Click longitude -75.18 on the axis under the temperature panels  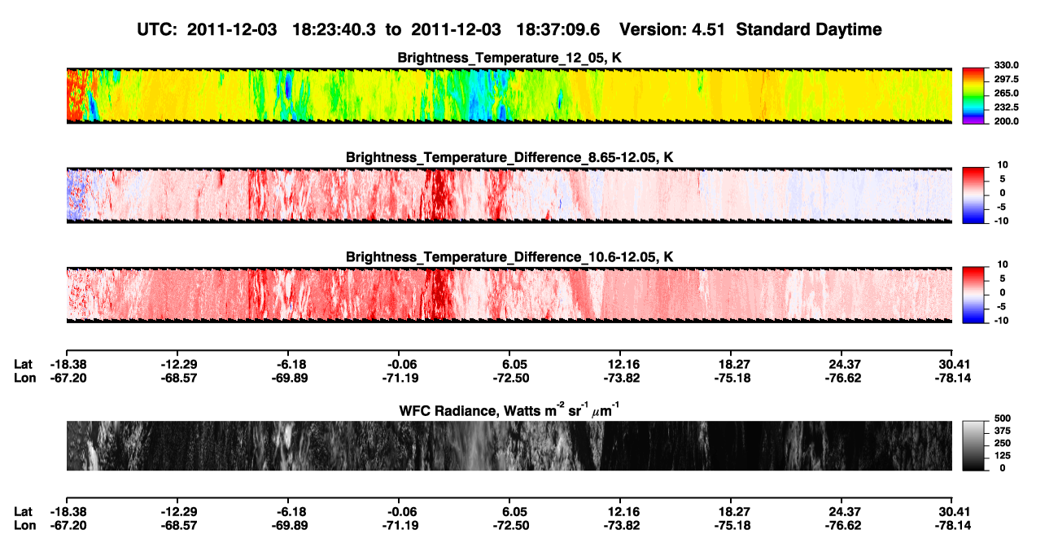pos(732,378)
